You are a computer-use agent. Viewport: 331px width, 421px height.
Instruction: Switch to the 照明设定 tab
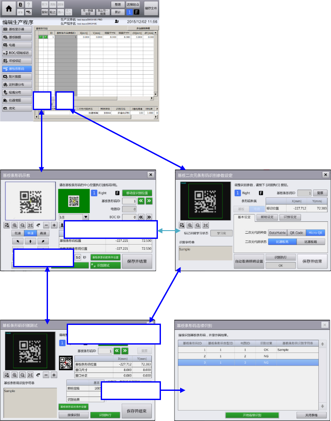point(267,217)
